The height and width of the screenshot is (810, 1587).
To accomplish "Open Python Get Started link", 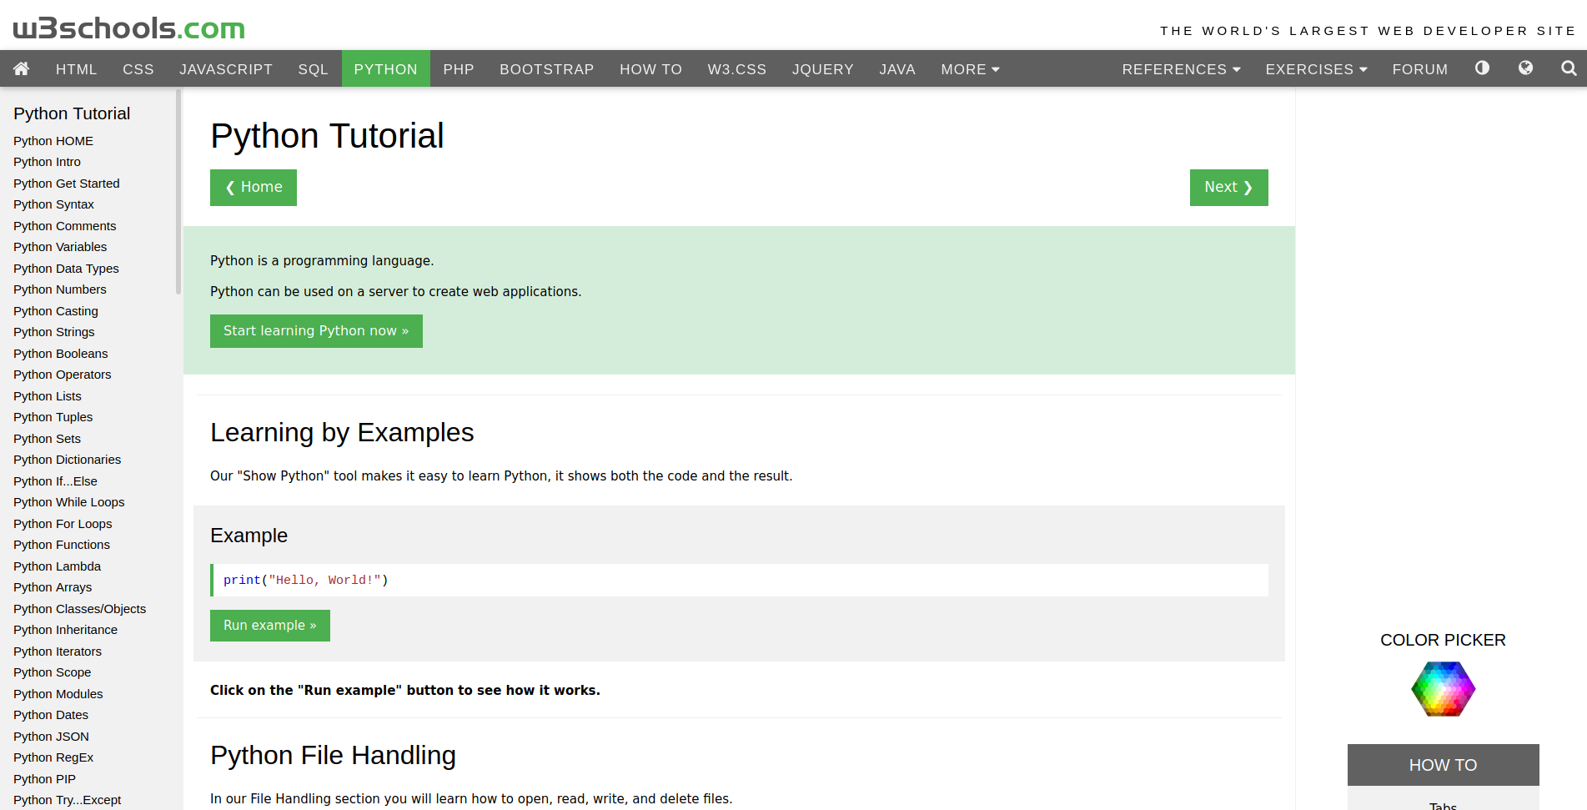I will (x=67, y=184).
